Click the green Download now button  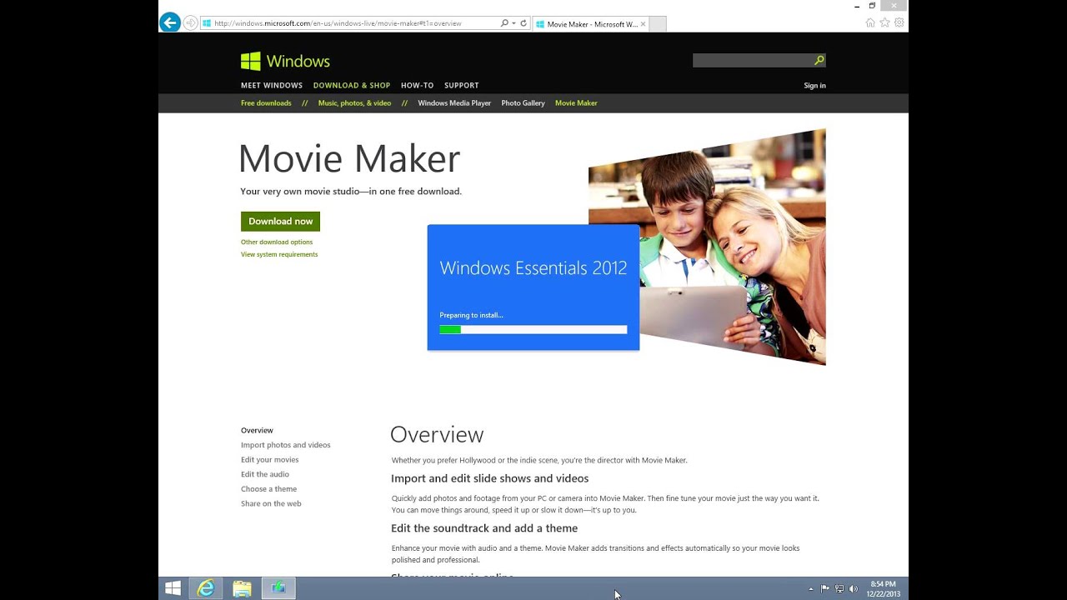coord(280,221)
